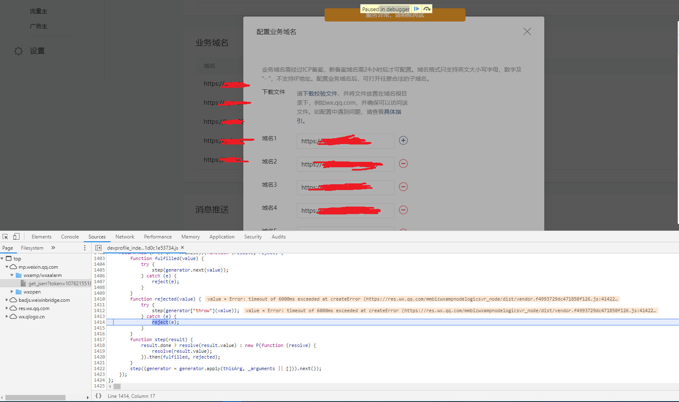This screenshot has height=402, width=679.
Task: Switch to the Performance tab
Action: point(158,237)
